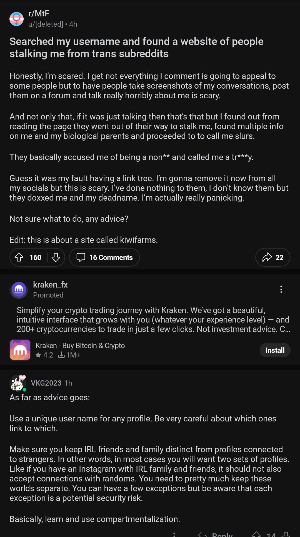The image size is (300, 537).
Task: Open the three-dot options on VKG2023's comment
Action: pos(174,534)
